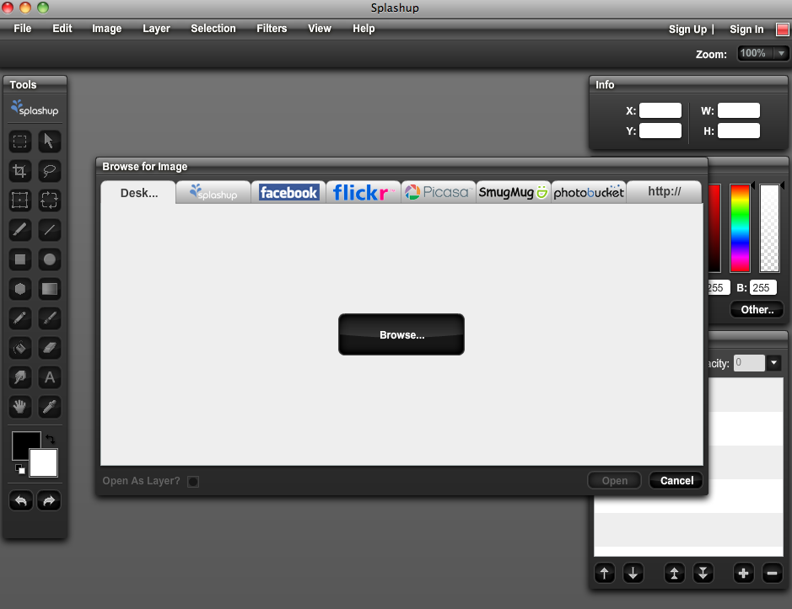Image resolution: width=792 pixels, height=609 pixels.
Task: Swap foreground and background colors
Action: click(49, 439)
